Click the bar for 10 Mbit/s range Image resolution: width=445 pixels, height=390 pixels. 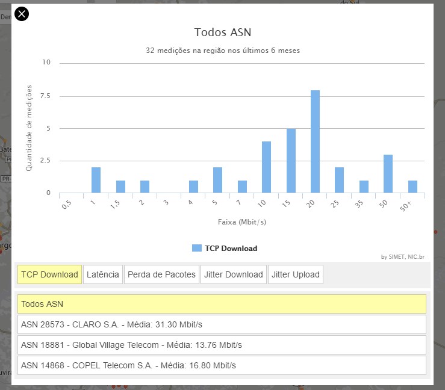(x=266, y=167)
